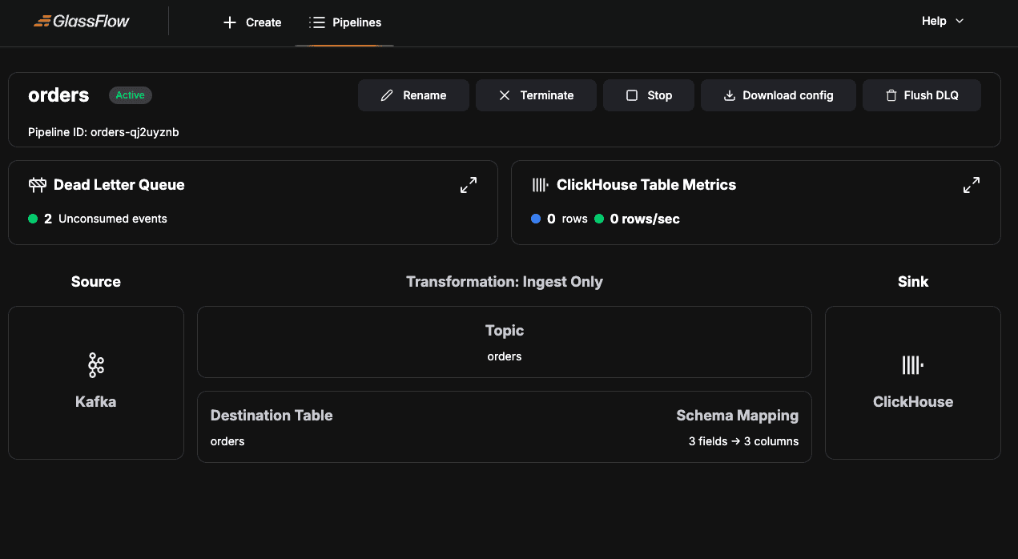This screenshot has height=559, width=1018.
Task: Select the ClickHouse sink icon
Action: click(x=912, y=364)
